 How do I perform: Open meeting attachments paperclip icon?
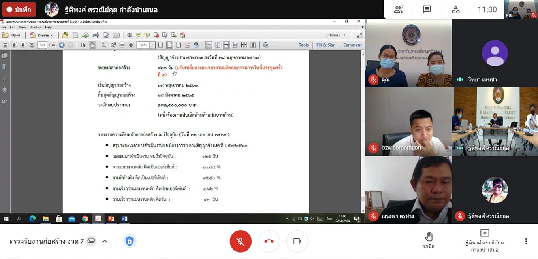[91, 241]
